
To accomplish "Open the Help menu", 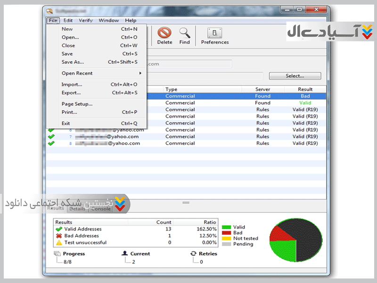I will pos(131,21).
